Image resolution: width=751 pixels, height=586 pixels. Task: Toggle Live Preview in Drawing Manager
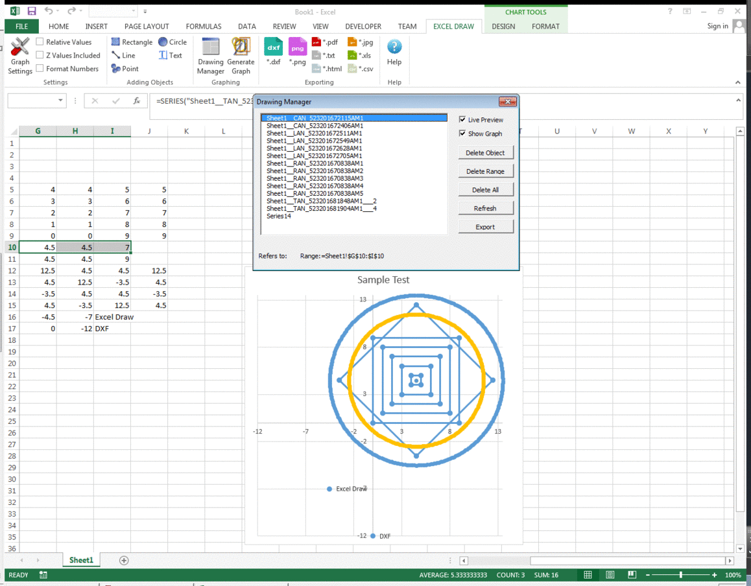point(462,119)
